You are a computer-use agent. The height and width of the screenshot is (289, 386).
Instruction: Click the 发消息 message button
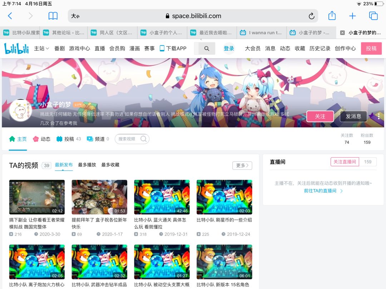353,116
